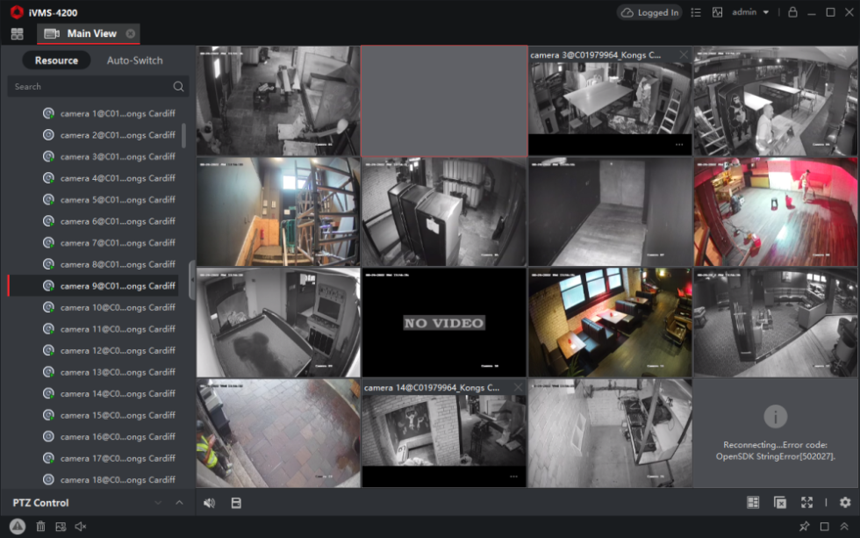Screen dimensions: 860x538
Task: Stop all live view with the x icon
Action: [x=779, y=502]
